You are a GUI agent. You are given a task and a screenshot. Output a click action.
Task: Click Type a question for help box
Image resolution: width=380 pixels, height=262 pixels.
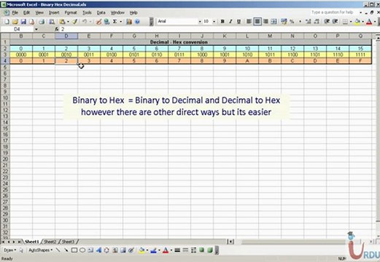pyautogui.click(x=333, y=12)
